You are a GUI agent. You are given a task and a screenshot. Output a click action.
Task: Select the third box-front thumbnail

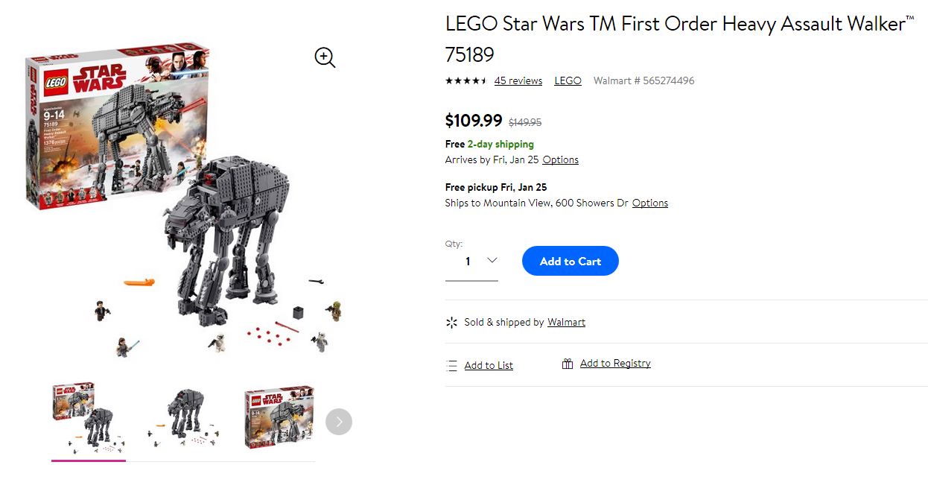point(279,417)
